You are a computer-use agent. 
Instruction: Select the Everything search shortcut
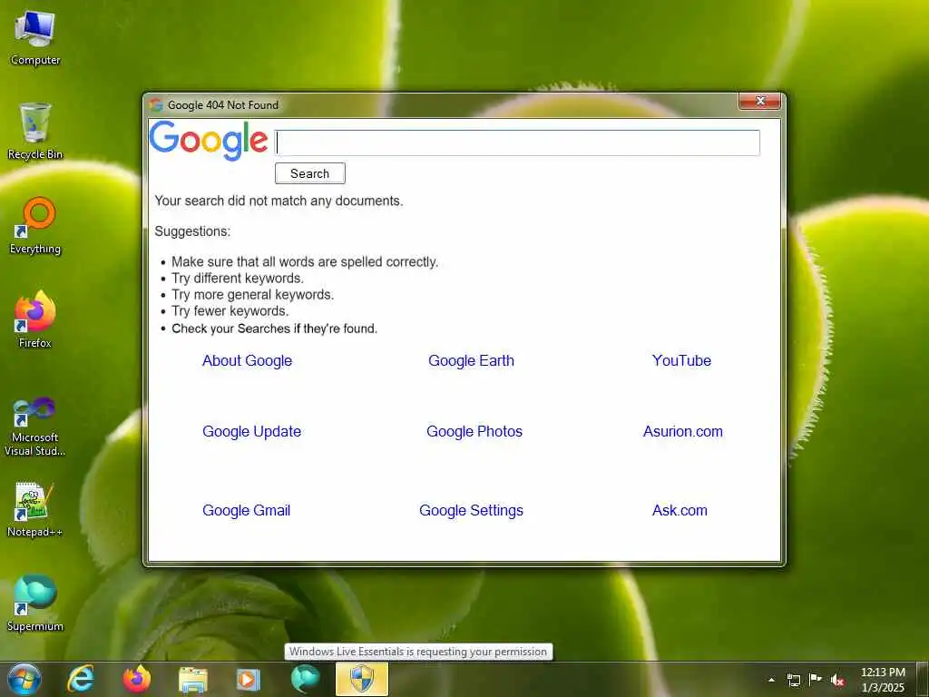click(x=35, y=226)
